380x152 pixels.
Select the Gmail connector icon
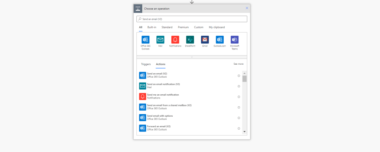click(205, 40)
